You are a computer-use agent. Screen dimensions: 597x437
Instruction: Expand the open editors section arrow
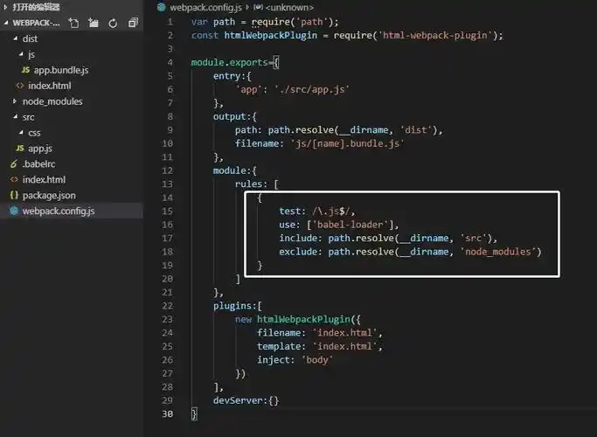pyautogui.click(x=6, y=7)
